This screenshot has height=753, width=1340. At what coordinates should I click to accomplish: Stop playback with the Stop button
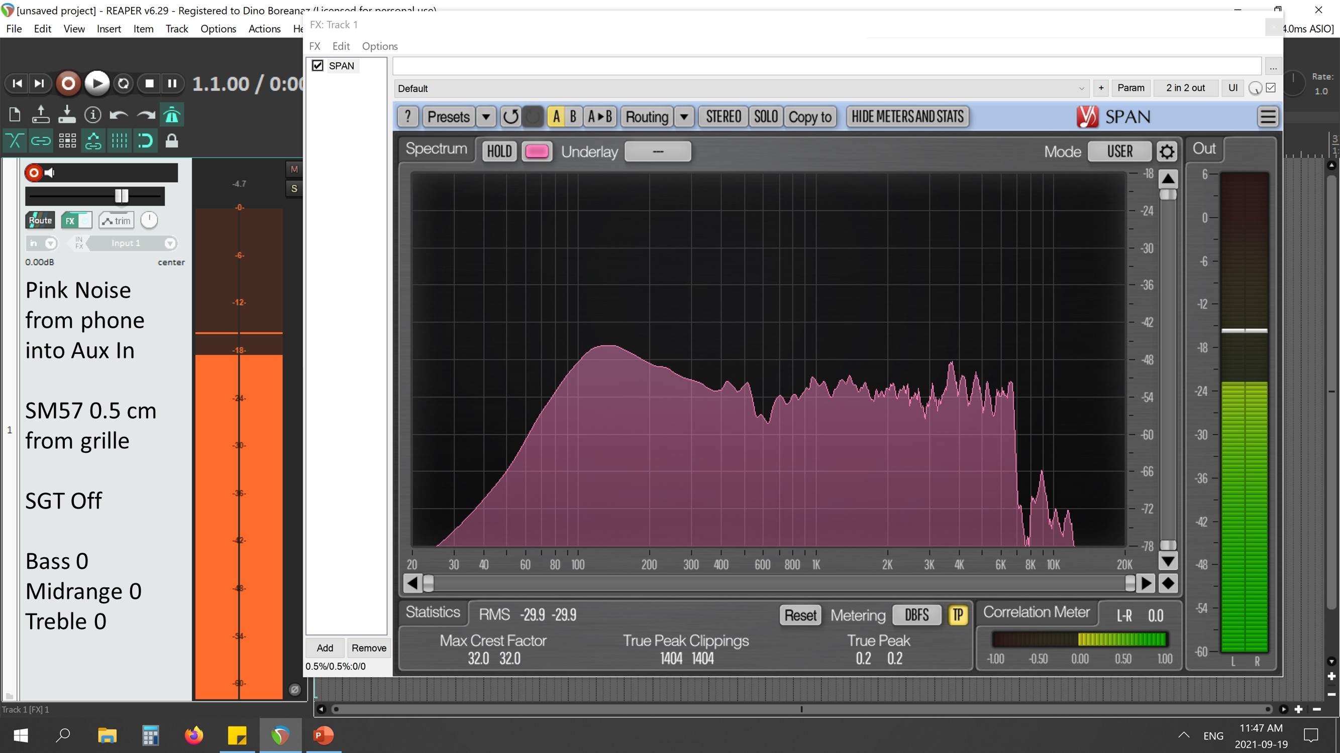(149, 84)
